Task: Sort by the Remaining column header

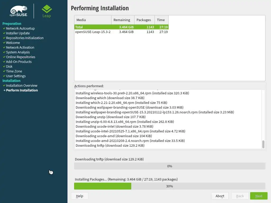Action: [123, 20]
